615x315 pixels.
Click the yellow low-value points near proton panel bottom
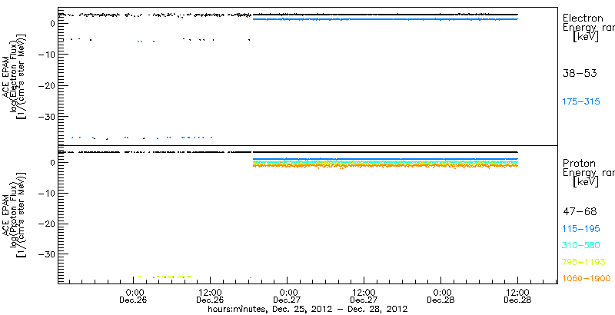[165, 277]
